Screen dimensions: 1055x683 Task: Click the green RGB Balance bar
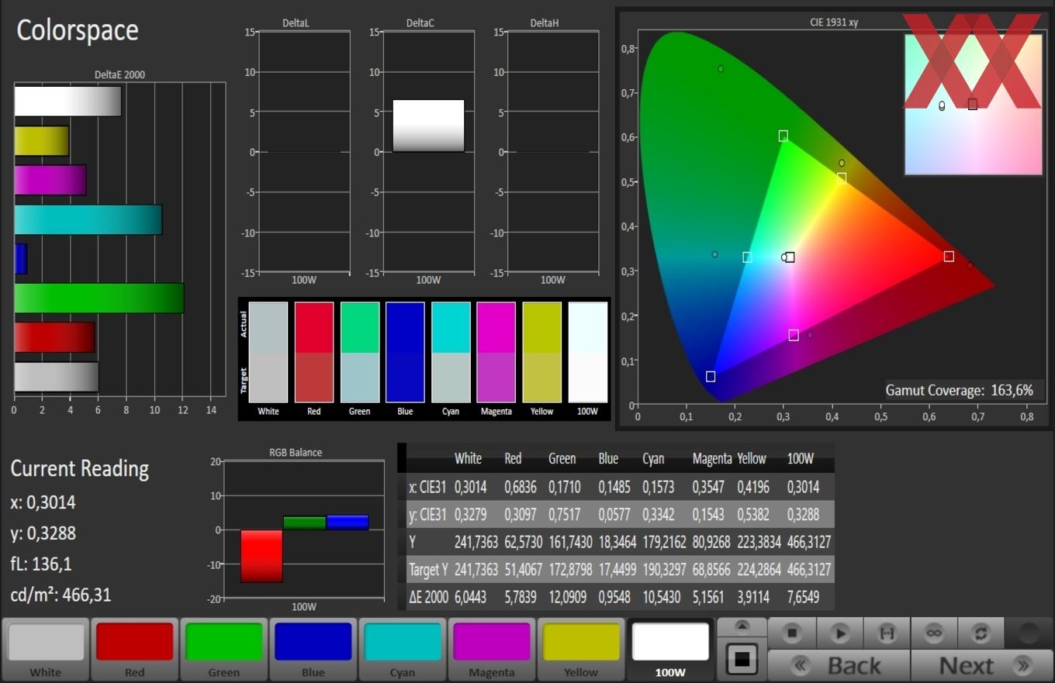304,523
